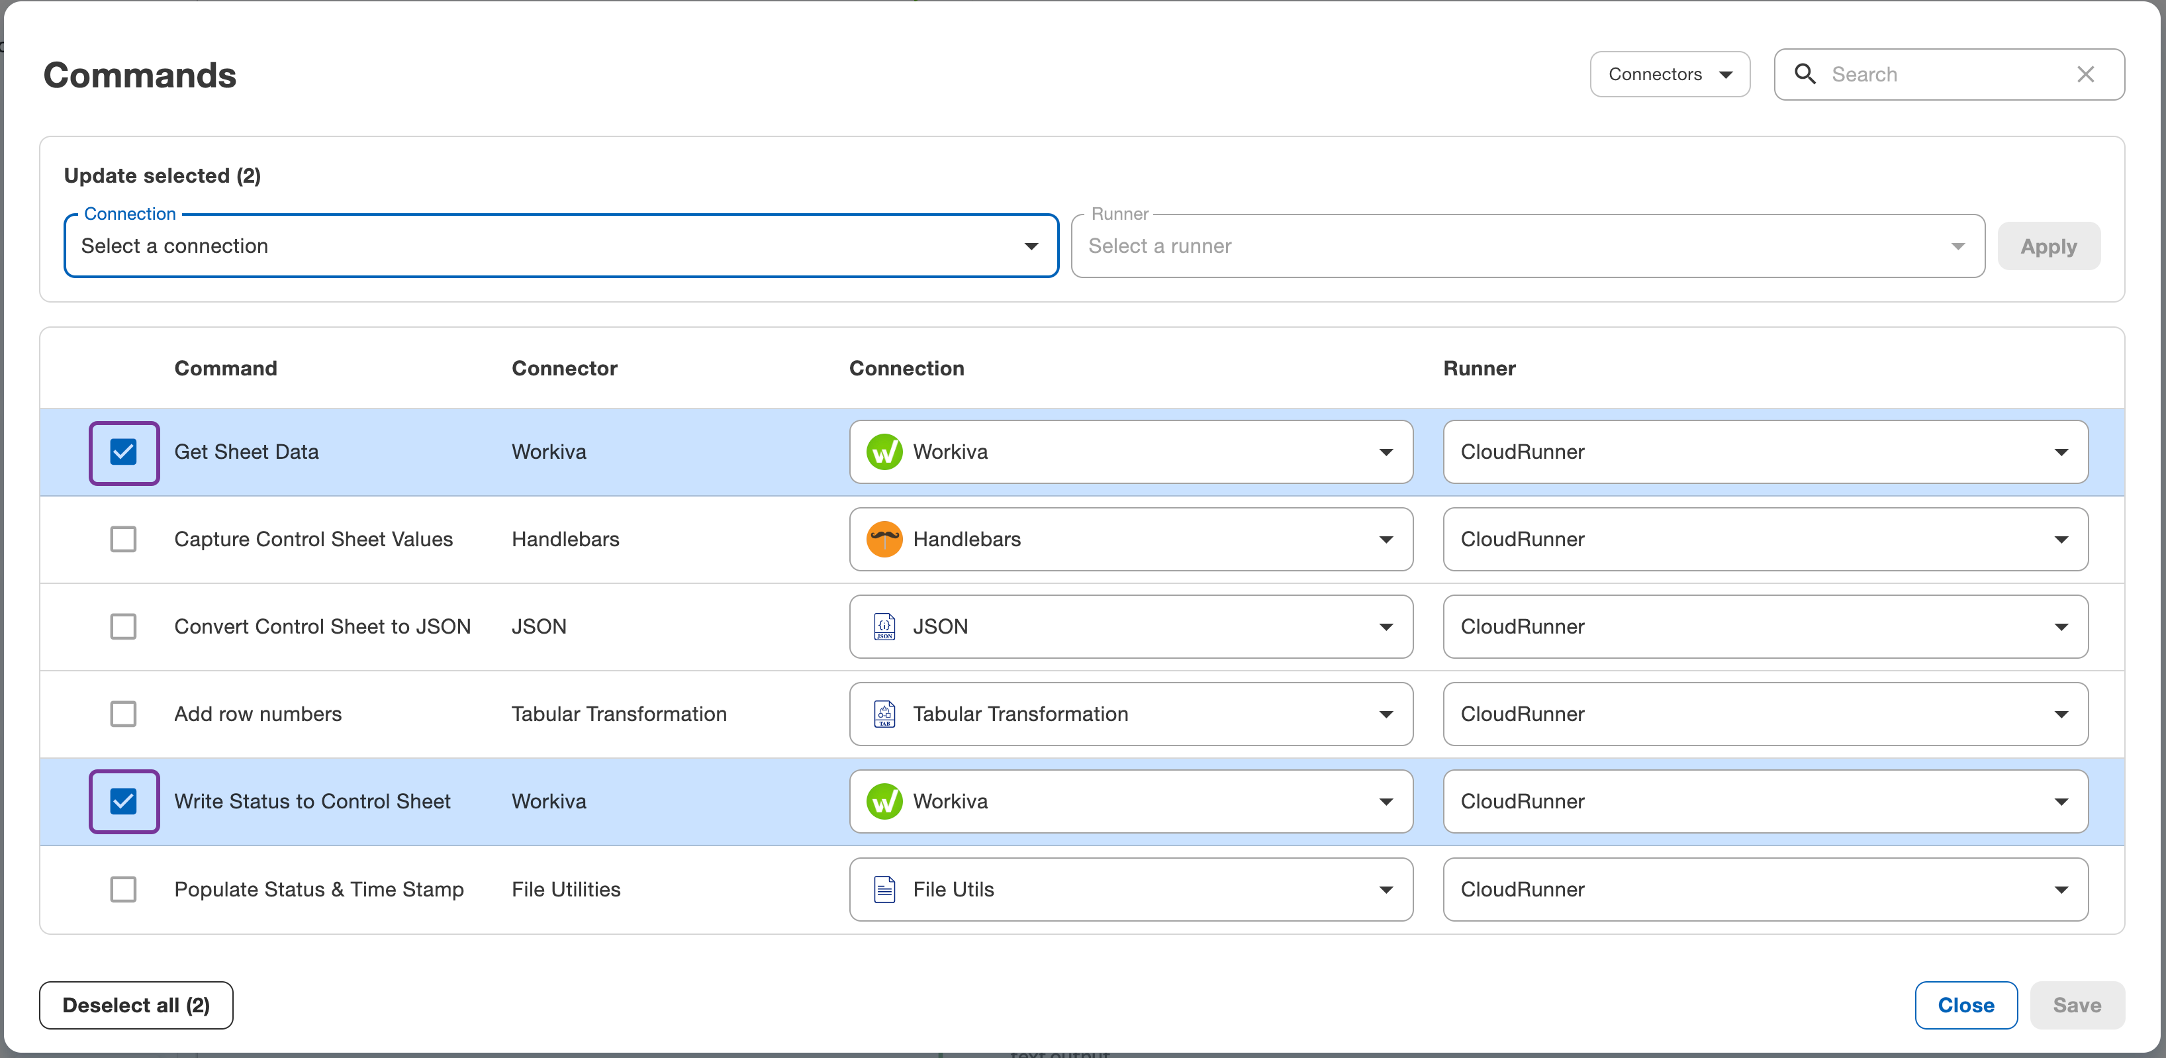Uncheck the Get Sheet Data checkbox
The height and width of the screenshot is (1058, 2166).
coord(124,452)
